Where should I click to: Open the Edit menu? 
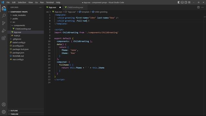point(14,2)
